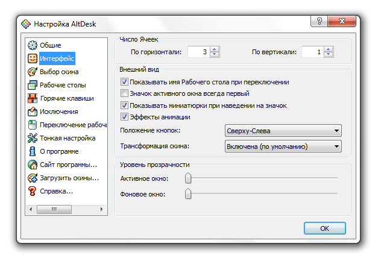Click the title bar help button
Image resolution: width=381 pixels, height=261 pixels.
pos(319,21)
